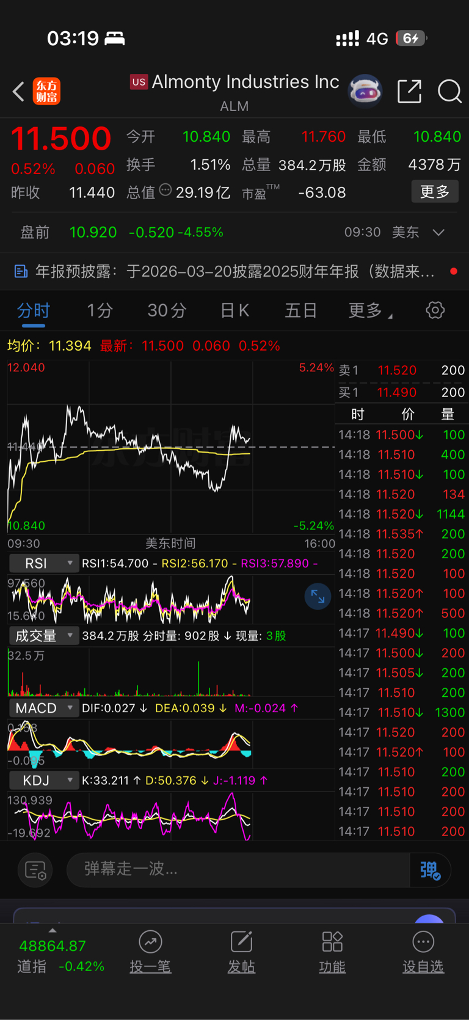Tap the trade row with volume 1300
This screenshot has width=469, height=1020.
402,712
